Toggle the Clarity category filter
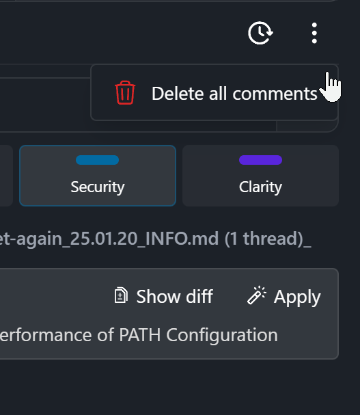Viewport: 360px width, 415px height. click(x=260, y=176)
